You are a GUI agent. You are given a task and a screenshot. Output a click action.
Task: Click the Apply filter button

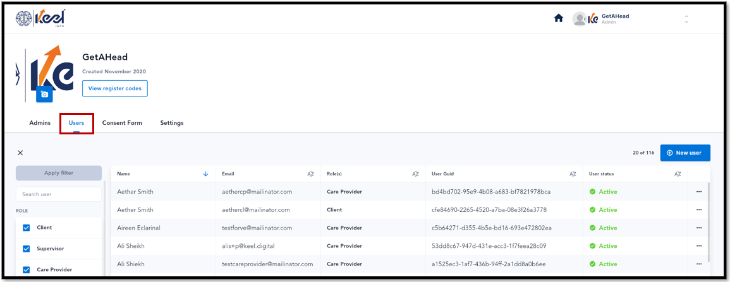pos(59,173)
